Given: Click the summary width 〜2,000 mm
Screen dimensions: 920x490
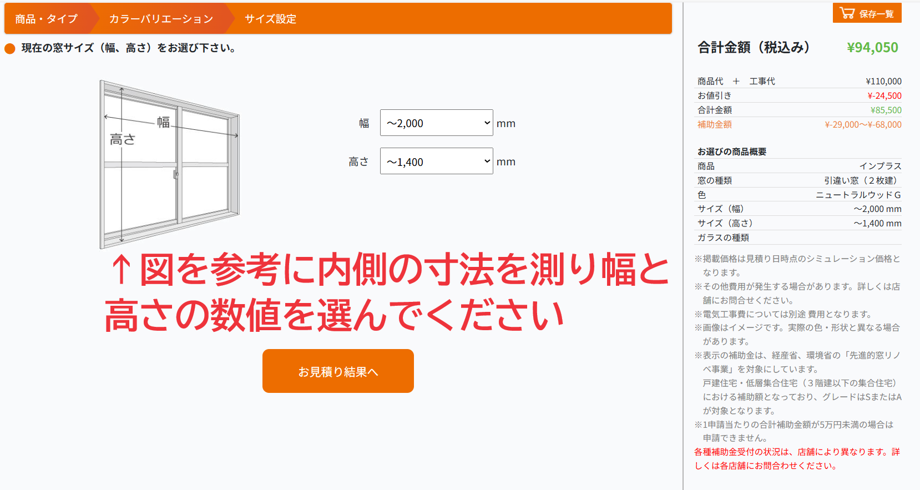Looking at the screenshot, I should [877, 209].
